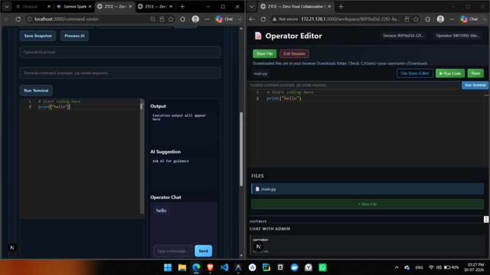The image size is (490, 275).
Task: Close the ZTCE Zero-Trust Collaborative tab
Action: (x=330, y=6)
